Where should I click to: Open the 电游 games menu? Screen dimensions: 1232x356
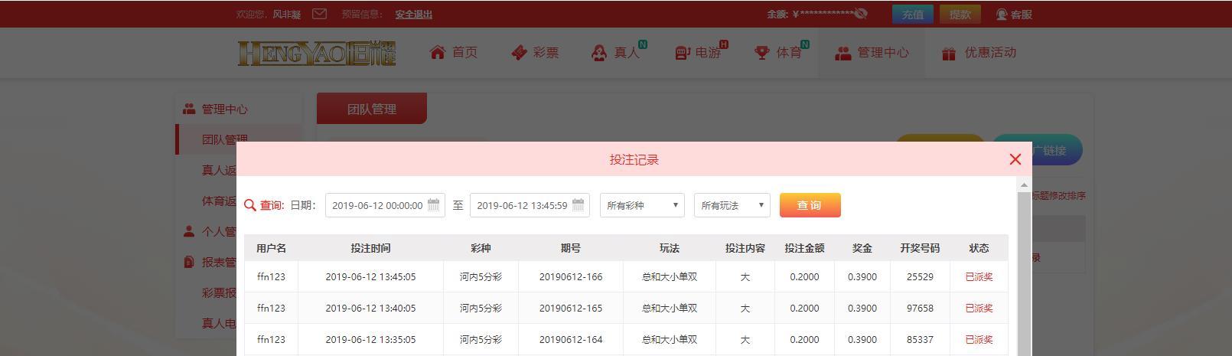(x=698, y=52)
